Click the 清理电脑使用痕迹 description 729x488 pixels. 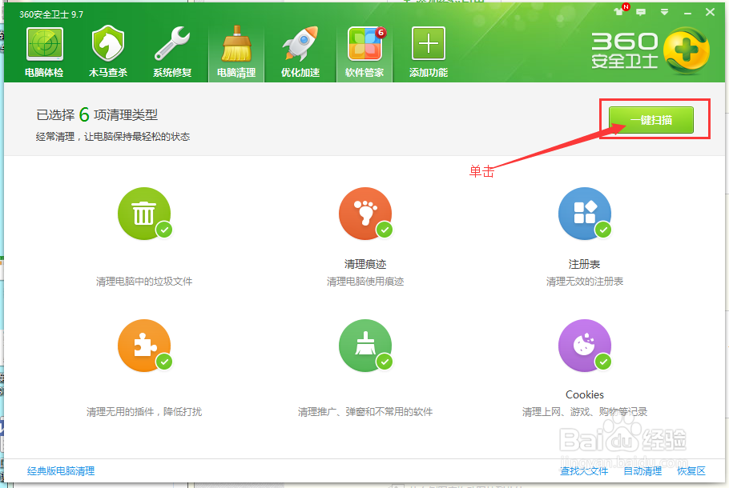pyautogui.click(x=365, y=282)
